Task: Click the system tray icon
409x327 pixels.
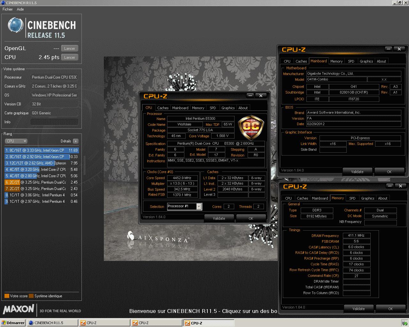Action: coord(405,323)
